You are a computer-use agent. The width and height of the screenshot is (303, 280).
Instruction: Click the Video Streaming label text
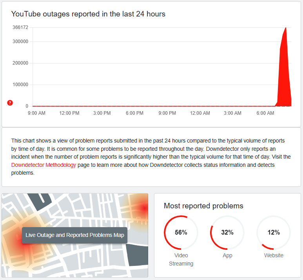point(181,260)
